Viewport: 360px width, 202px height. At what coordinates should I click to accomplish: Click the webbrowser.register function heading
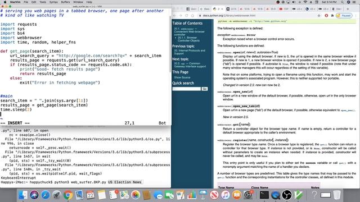pyautogui.click(x=253, y=140)
